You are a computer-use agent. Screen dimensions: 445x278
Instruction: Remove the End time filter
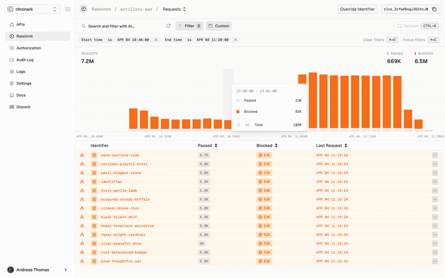tap(236, 40)
